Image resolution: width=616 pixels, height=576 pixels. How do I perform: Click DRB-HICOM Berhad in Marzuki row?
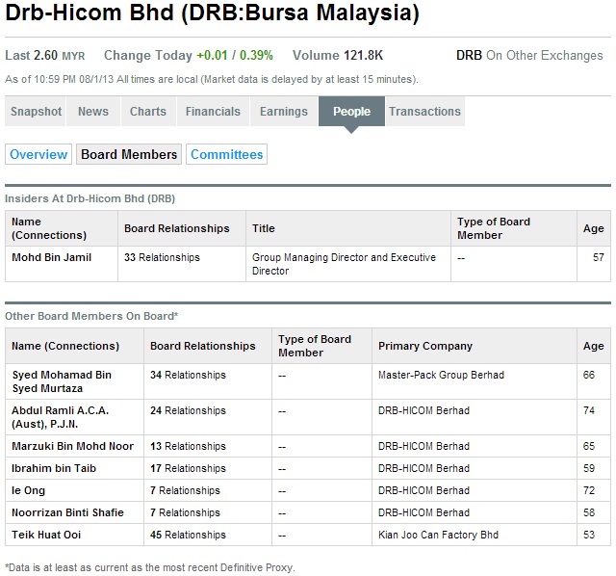click(423, 446)
